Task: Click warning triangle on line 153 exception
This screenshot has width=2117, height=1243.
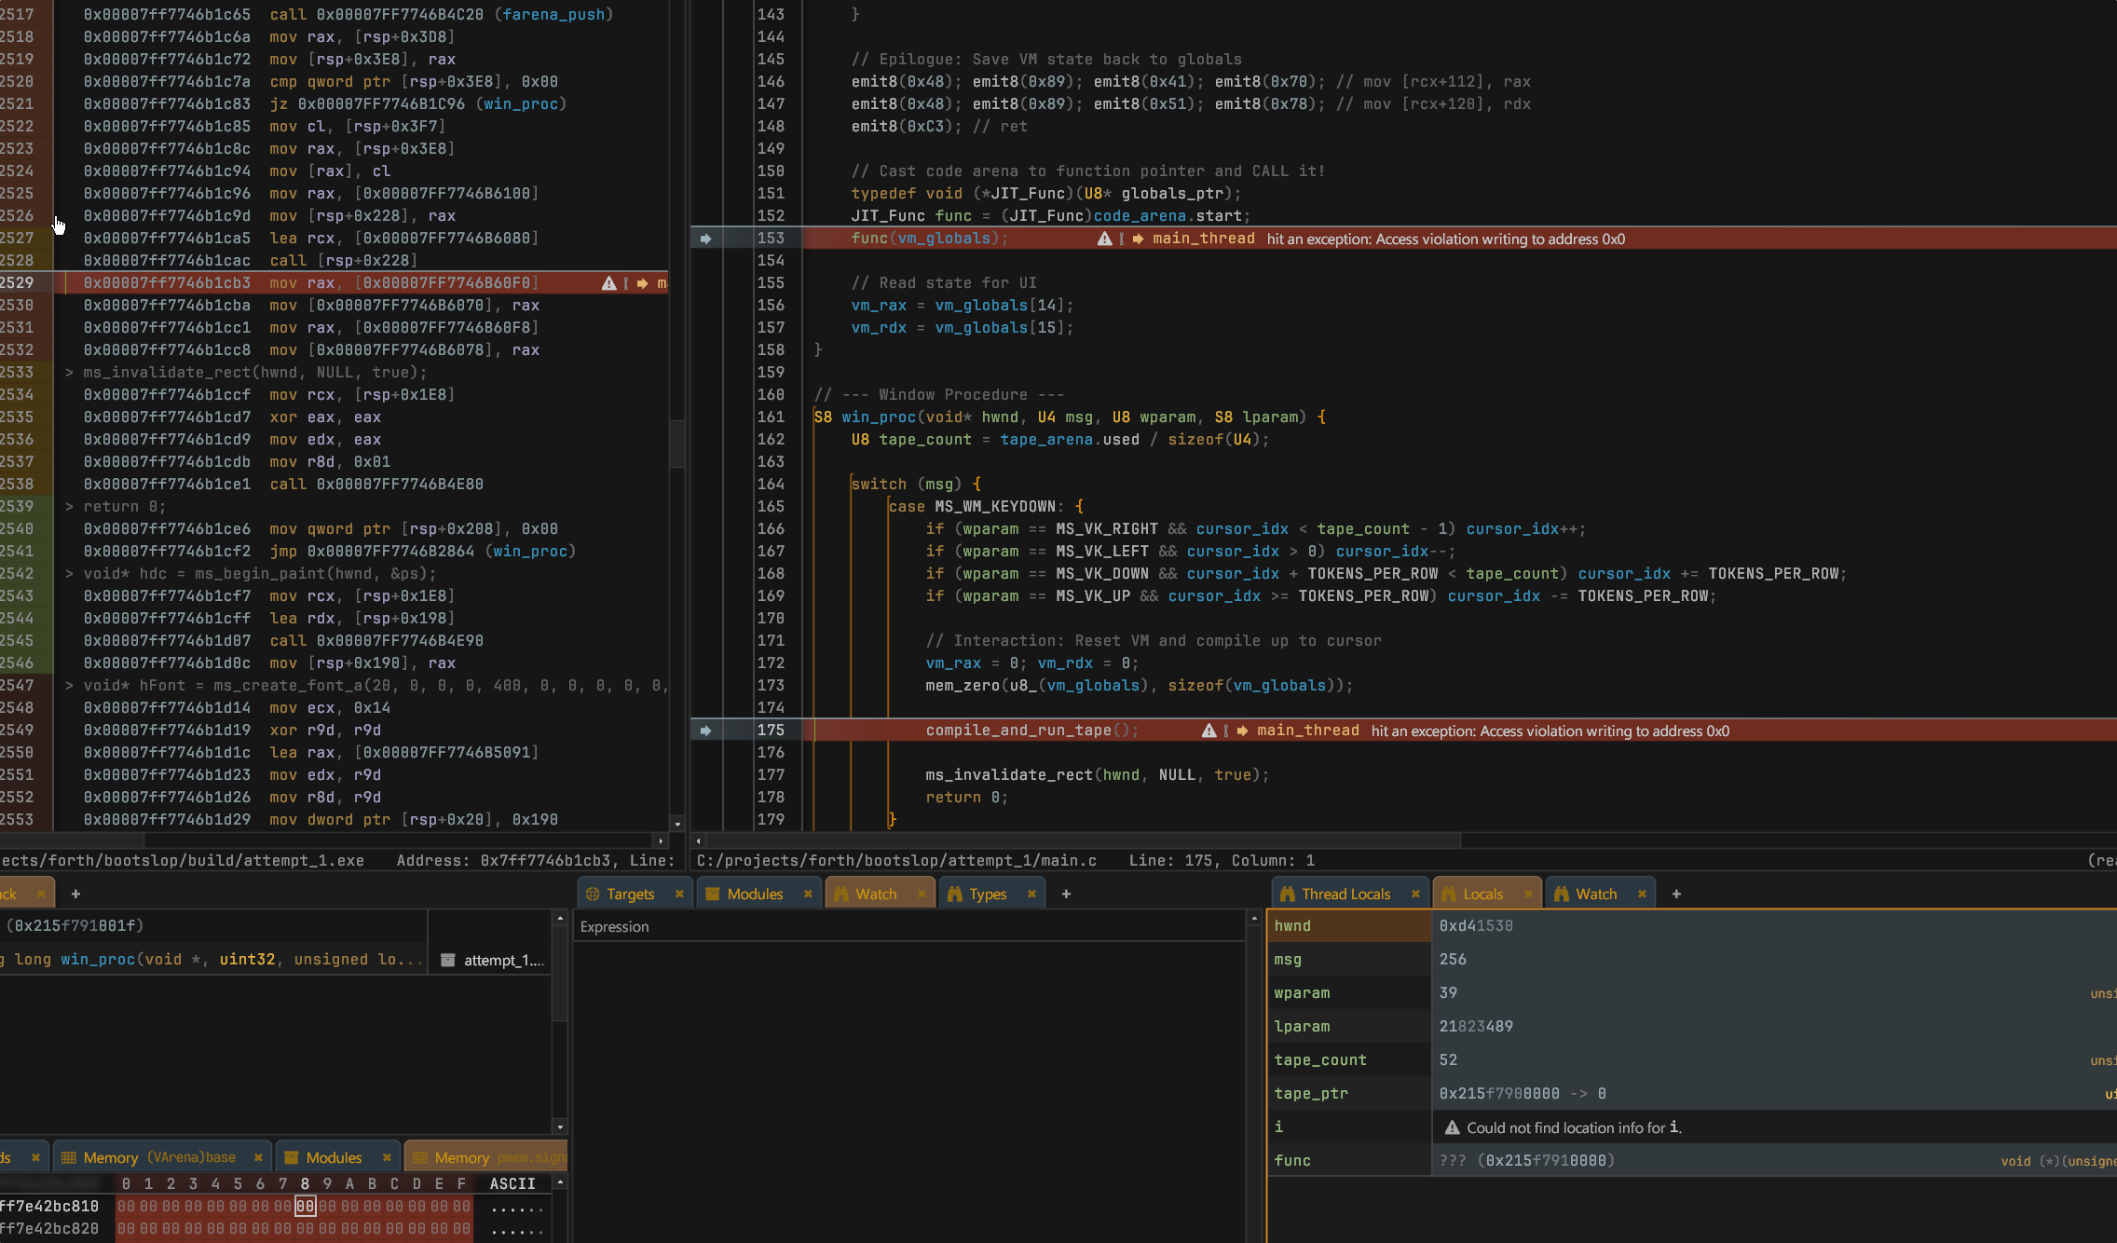Action: pyautogui.click(x=1104, y=239)
